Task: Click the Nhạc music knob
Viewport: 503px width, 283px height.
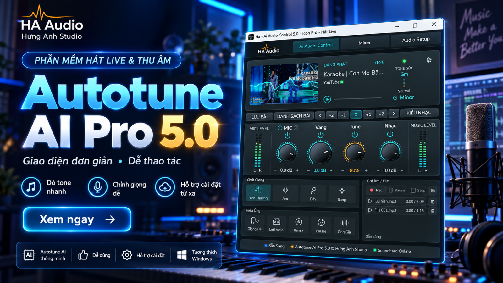Action: click(x=390, y=152)
